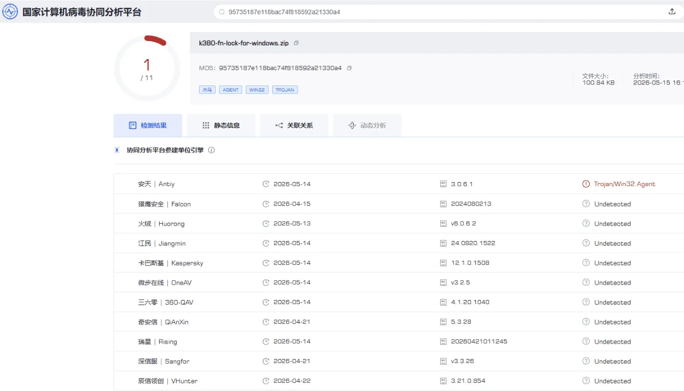The image size is (684, 391).
Task: Click the clock icon in the VHunter row
Action: tap(266, 381)
